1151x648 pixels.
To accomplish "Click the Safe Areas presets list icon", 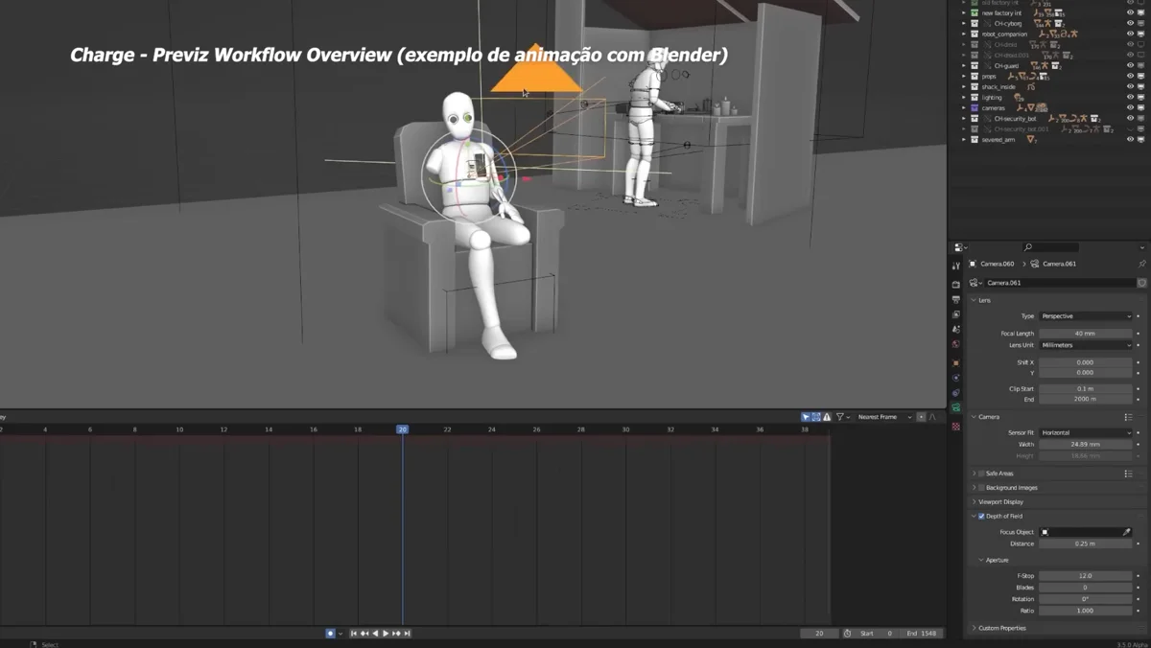I will 1128,474.
